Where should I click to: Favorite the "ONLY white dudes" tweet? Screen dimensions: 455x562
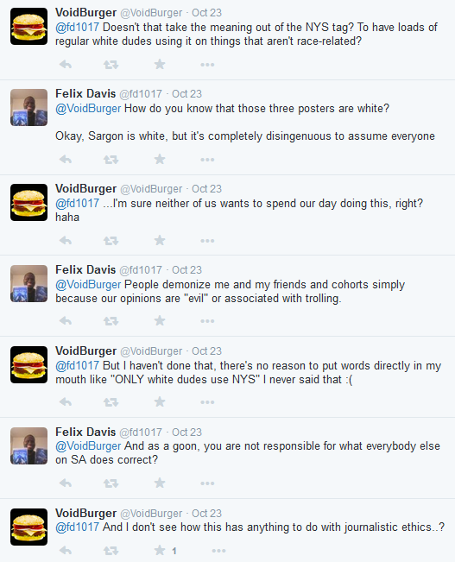160,401
